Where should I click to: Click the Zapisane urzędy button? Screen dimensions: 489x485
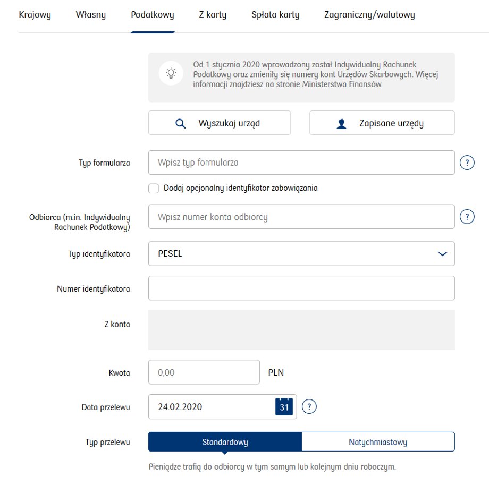(382, 123)
